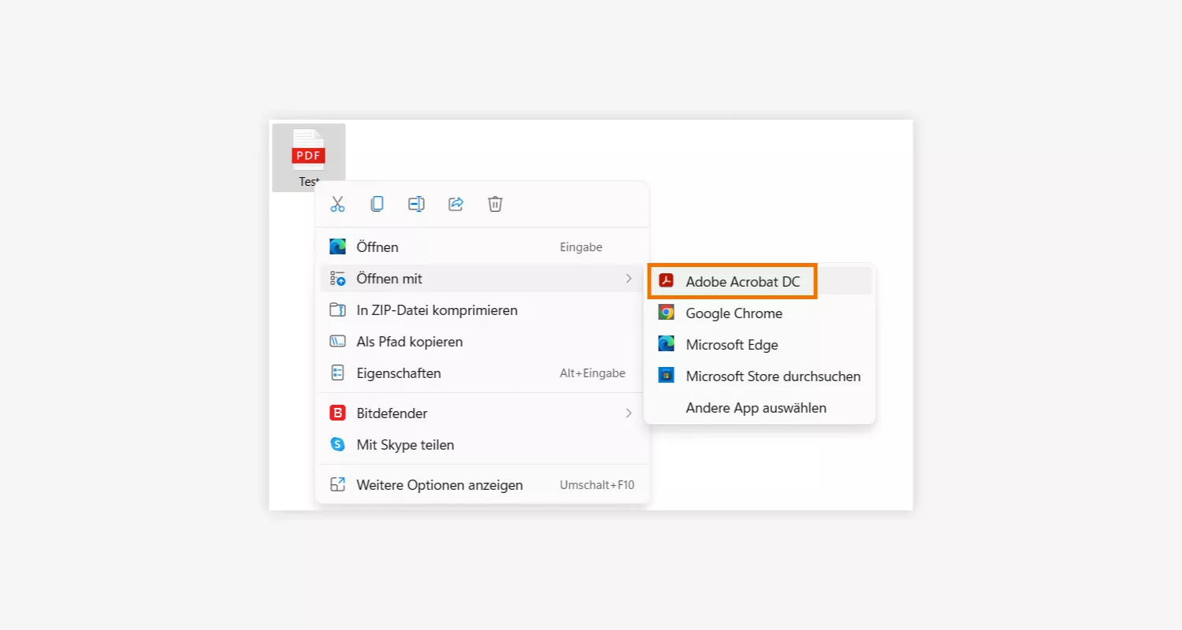
Task: Select In ZIP-Datei komprimieren
Action: click(x=482, y=310)
